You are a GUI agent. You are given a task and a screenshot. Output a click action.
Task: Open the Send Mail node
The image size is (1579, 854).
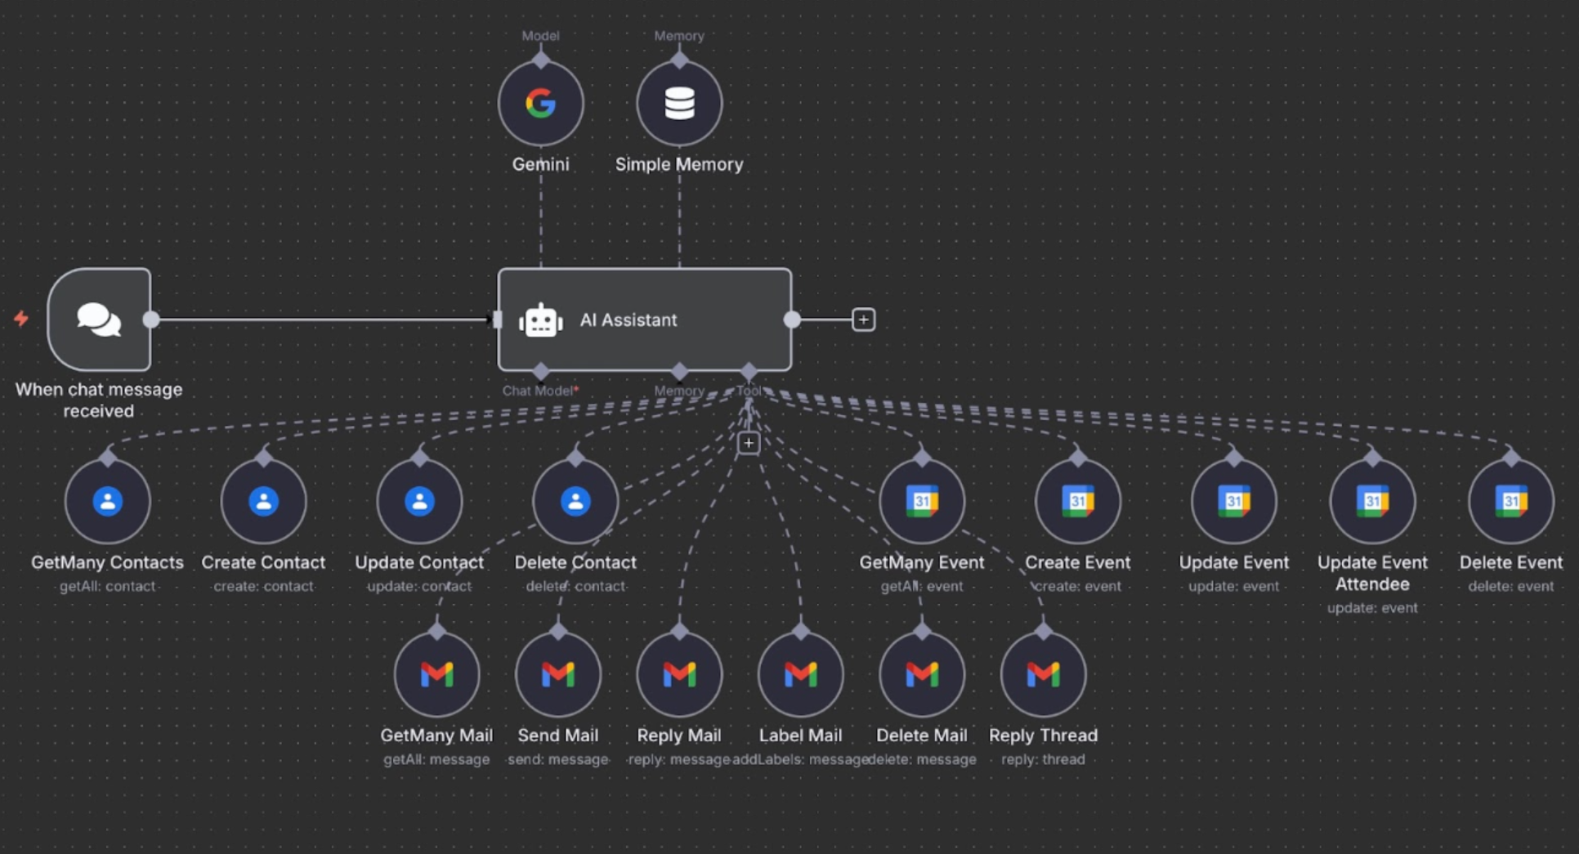(x=557, y=673)
